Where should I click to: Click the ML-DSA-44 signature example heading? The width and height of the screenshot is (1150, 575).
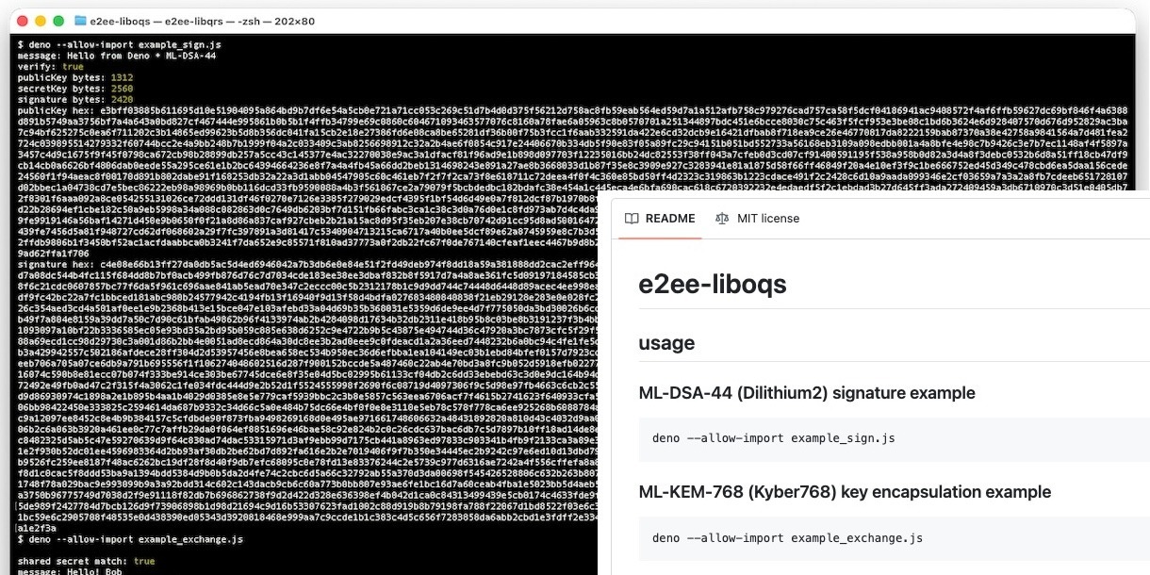click(807, 393)
